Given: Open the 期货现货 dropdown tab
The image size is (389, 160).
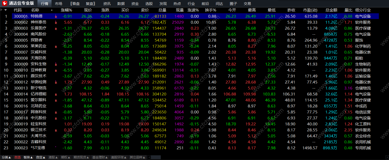Looking at the screenshot, I should [81, 157].
